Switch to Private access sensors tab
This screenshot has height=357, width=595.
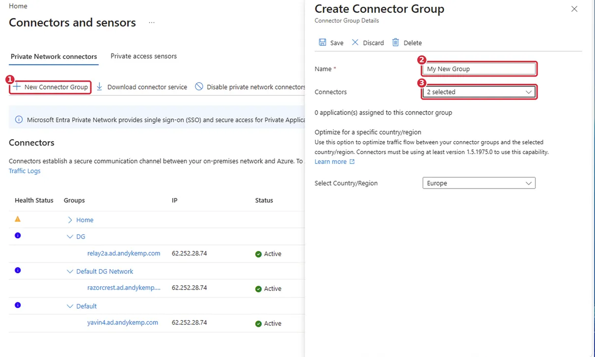(144, 56)
